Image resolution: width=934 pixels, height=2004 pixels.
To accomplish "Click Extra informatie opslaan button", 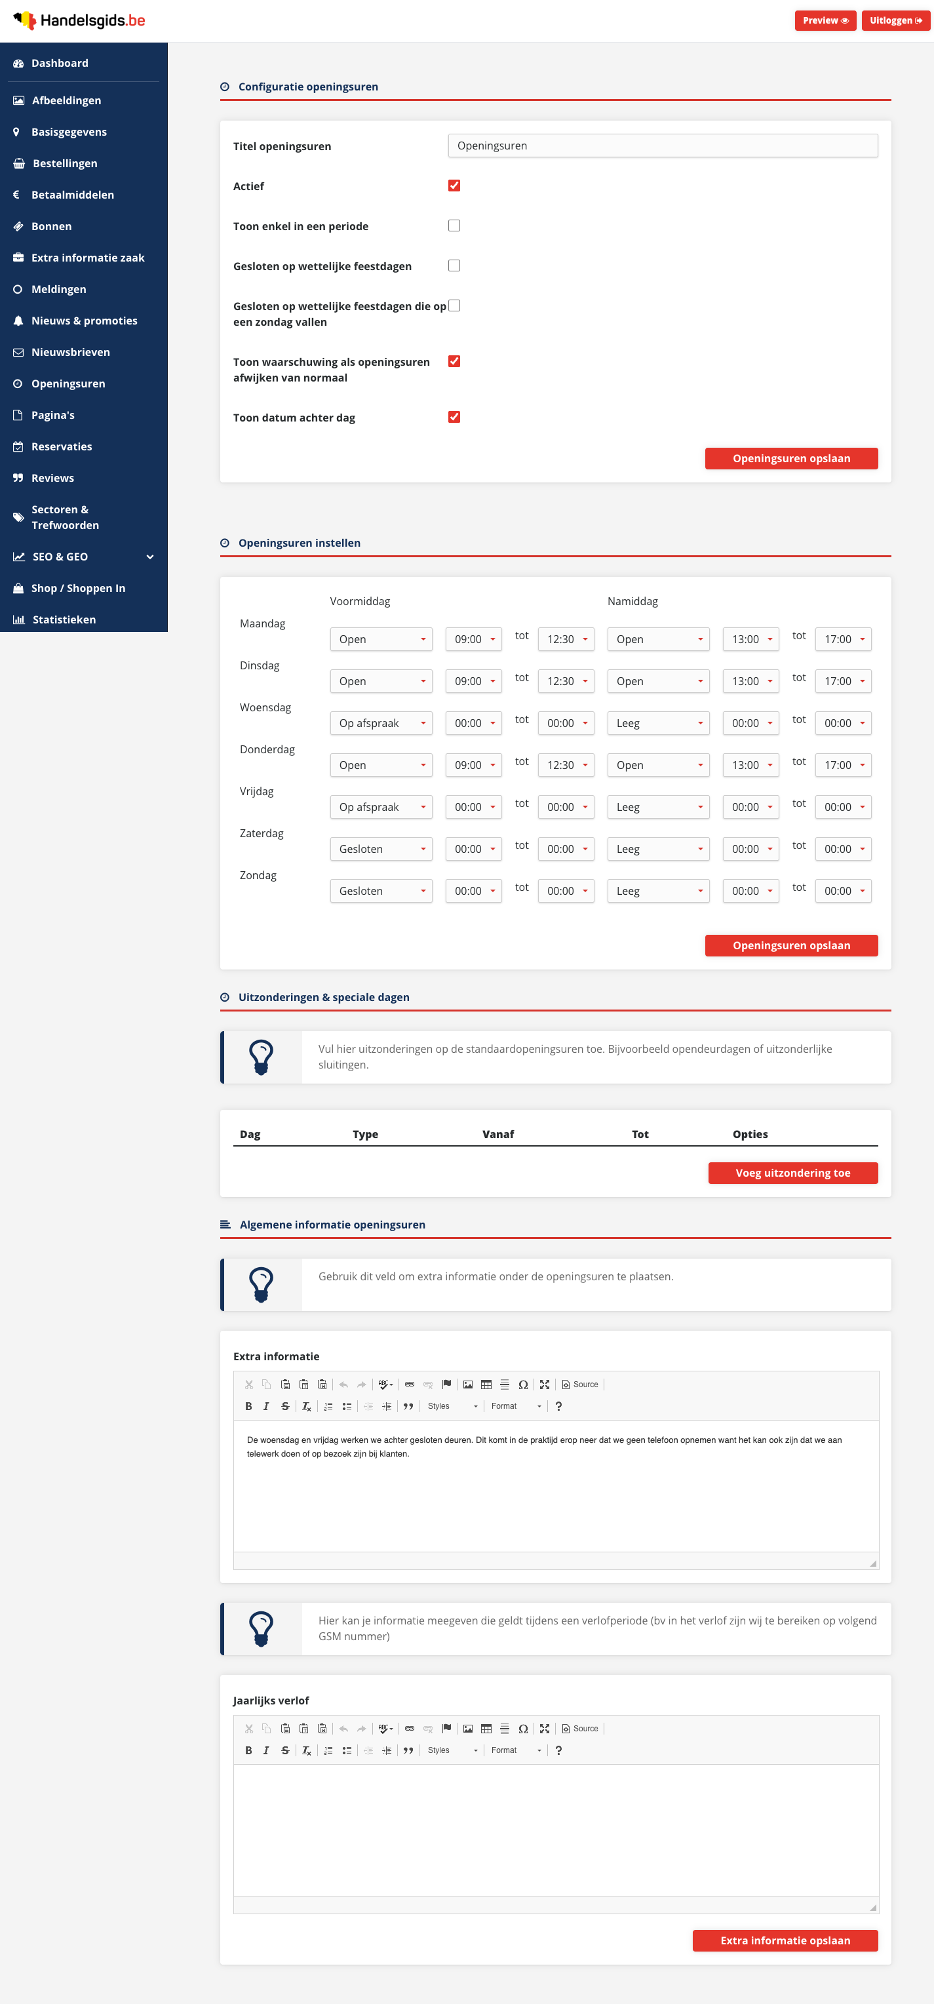I will pos(785,1941).
